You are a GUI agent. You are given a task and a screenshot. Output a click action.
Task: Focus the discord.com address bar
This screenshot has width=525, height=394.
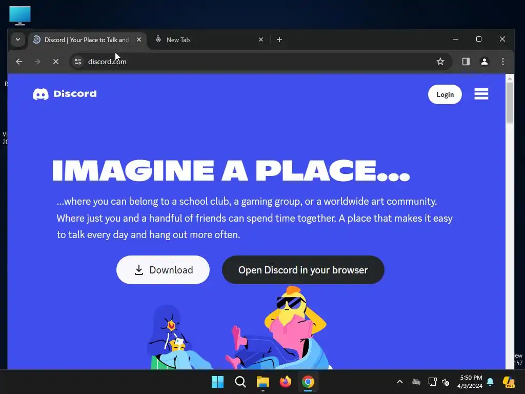[260, 62]
